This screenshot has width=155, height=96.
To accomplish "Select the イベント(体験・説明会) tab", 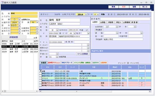I will pos(82,63).
